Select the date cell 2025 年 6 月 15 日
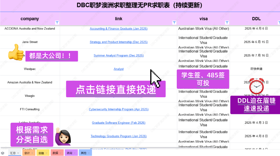Screen dimensions: 280x156 pyautogui.click(x=256, y=42)
